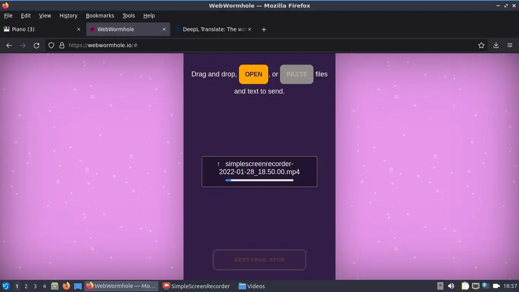Switch to workspace 2

26,286
